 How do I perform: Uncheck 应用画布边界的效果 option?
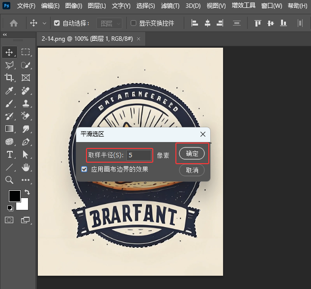tap(85, 169)
